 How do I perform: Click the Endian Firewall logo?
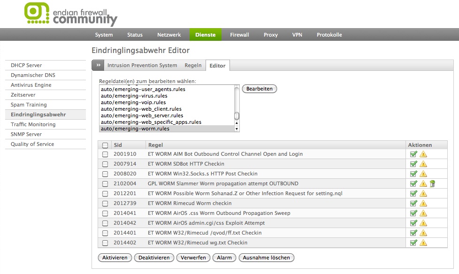coord(70,15)
